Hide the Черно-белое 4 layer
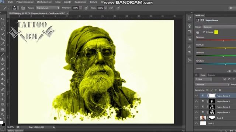Viewport: 236px width, 132px height. click(196, 96)
